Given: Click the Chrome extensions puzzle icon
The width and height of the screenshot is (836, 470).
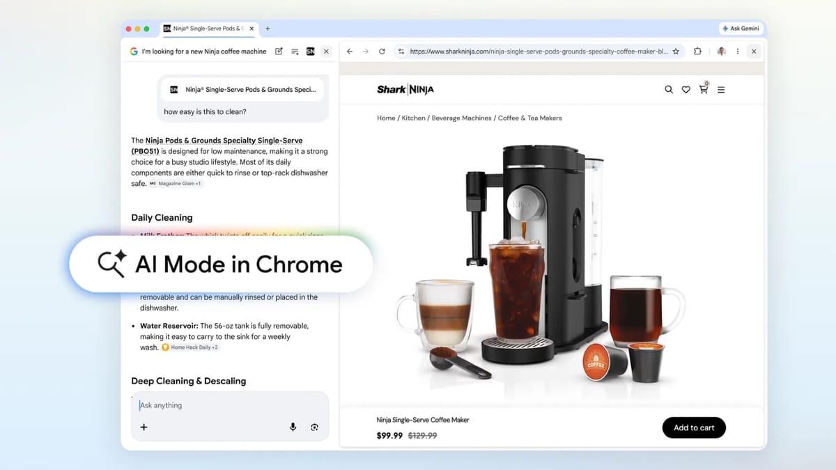Looking at the screenshot, I should coord(697,51).
